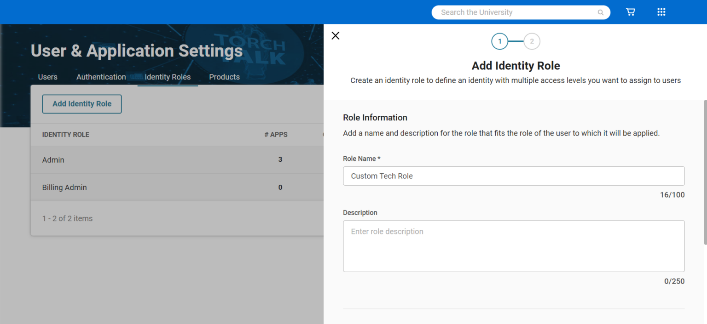Viewport: 707px width, 324px height.
Task: Click the search magnifier icon
Action: pyautogui.click(x=601, y=12)
